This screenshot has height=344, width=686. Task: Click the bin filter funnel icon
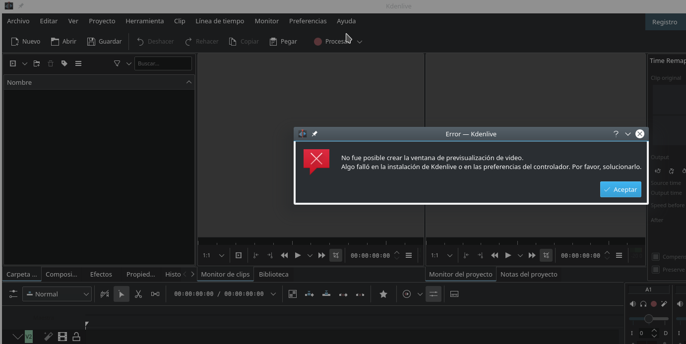click(117, 63)
